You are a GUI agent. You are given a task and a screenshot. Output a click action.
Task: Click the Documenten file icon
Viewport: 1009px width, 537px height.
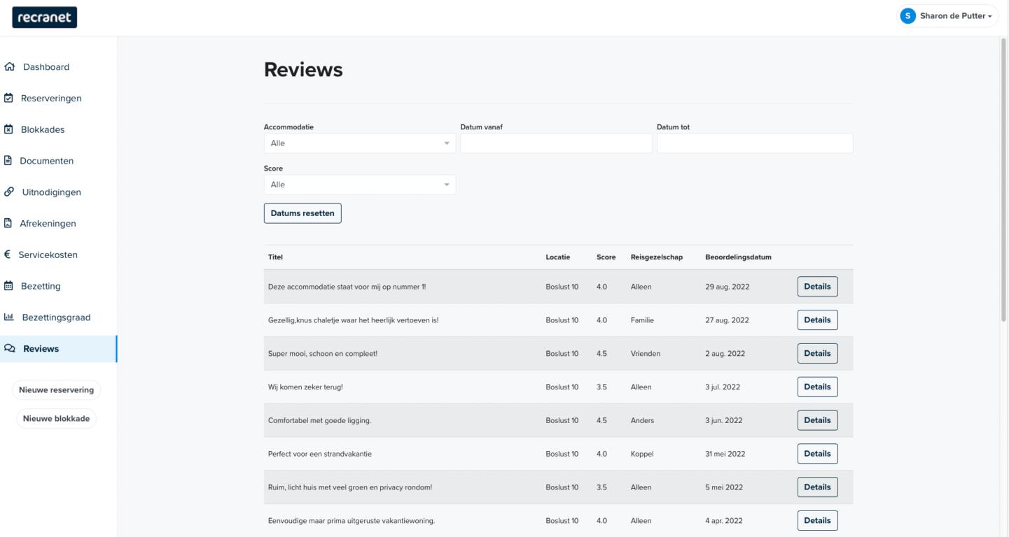[8, 161]
